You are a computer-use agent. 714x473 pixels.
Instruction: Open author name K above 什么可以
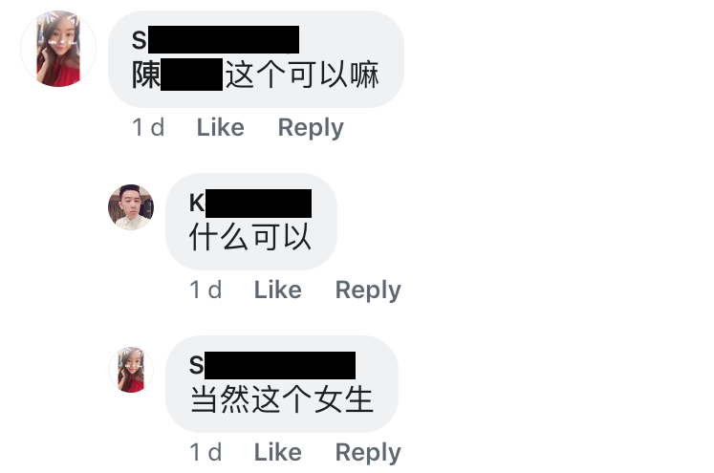tap(250, 203)
